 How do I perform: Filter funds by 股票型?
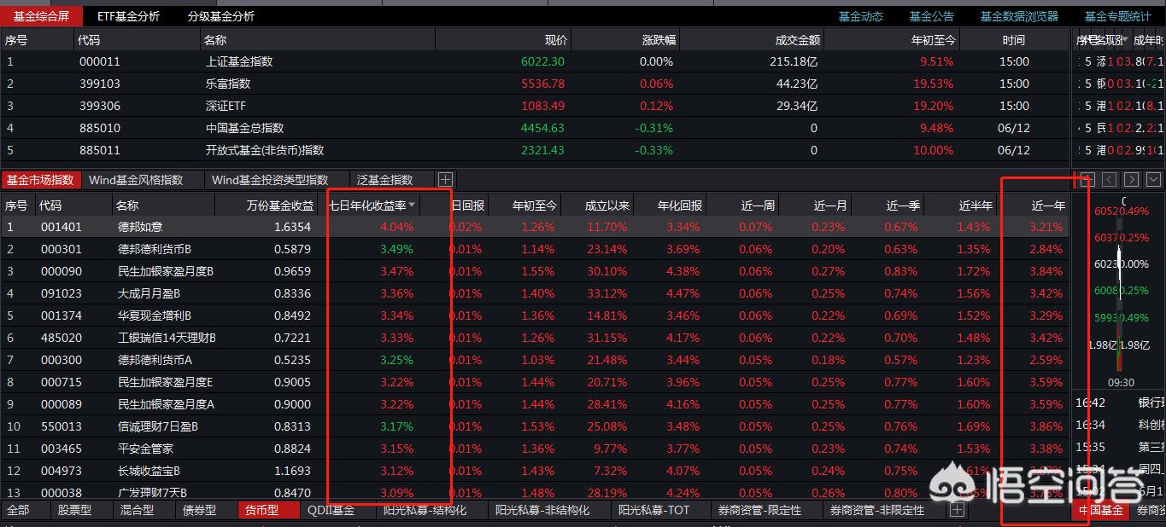74,510
